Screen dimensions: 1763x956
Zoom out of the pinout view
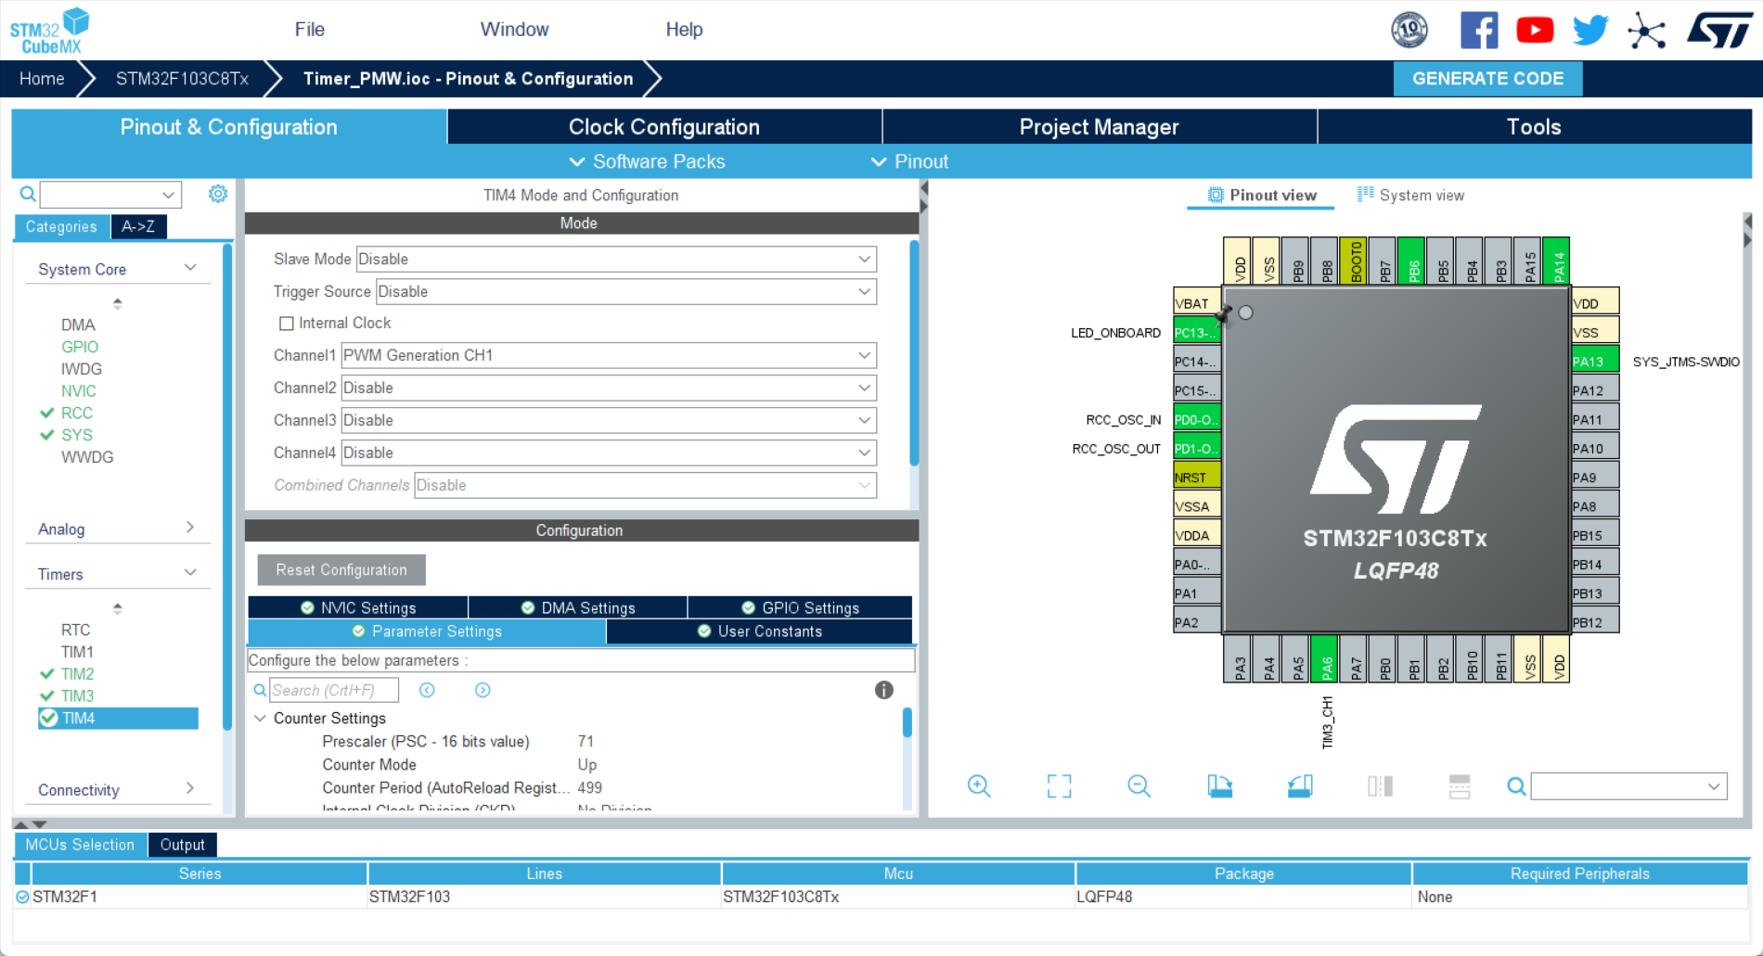(1139, 786)
